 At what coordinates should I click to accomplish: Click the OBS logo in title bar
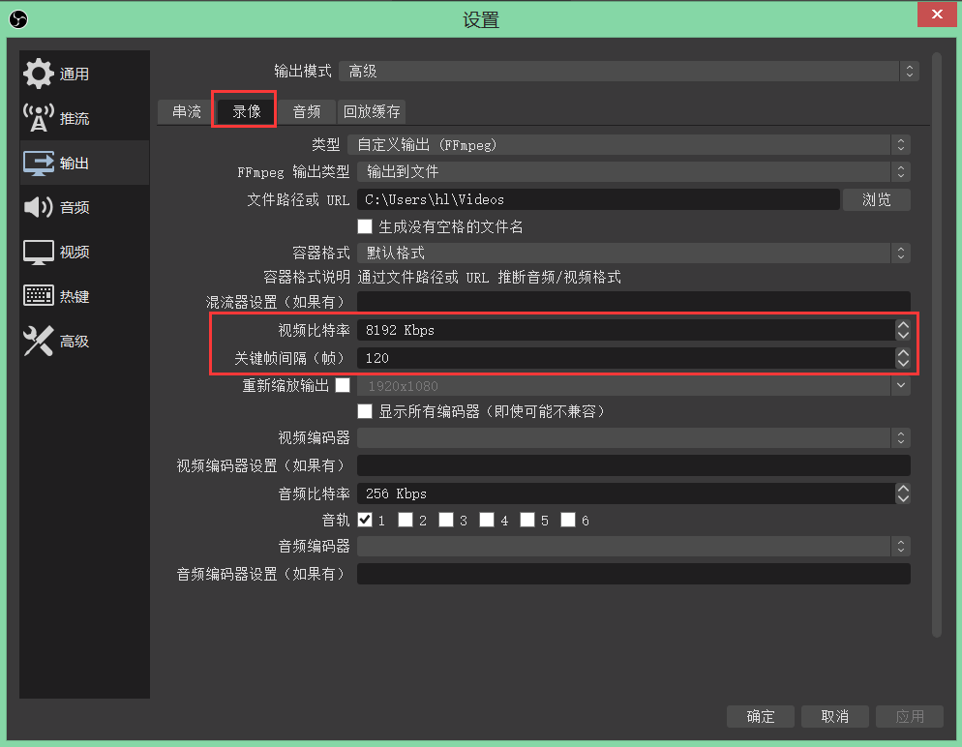[x=18, y=18]
